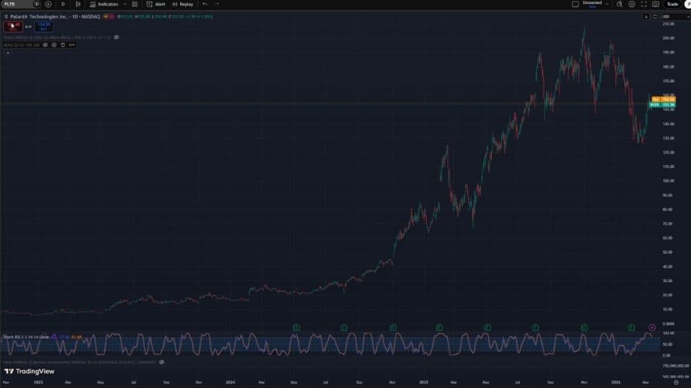The width and height of the screenshot is (691, 388).
Task: Click the Undo arrow
Action: coord(204,4)
